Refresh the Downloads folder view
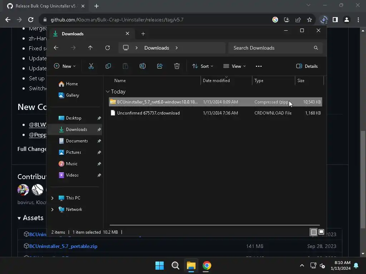 point(108,48)
